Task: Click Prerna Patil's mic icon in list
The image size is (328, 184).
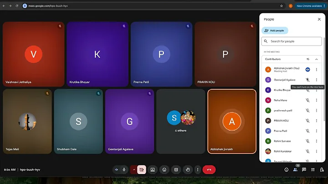Action: click(x=307, y=131)
